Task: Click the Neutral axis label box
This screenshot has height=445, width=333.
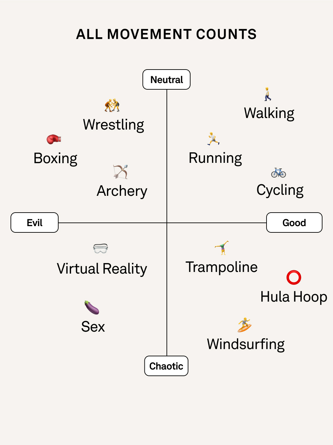Action: pos(166,79)
